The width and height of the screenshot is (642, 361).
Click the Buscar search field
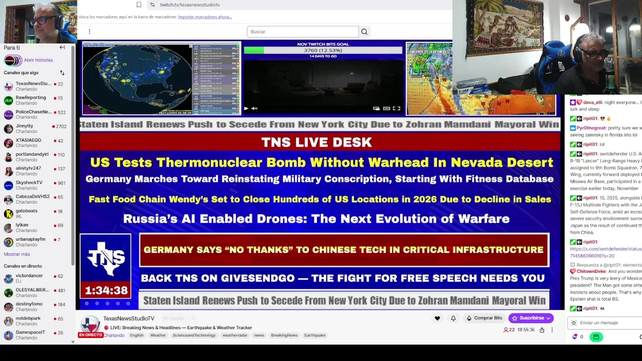pos(302,32)
